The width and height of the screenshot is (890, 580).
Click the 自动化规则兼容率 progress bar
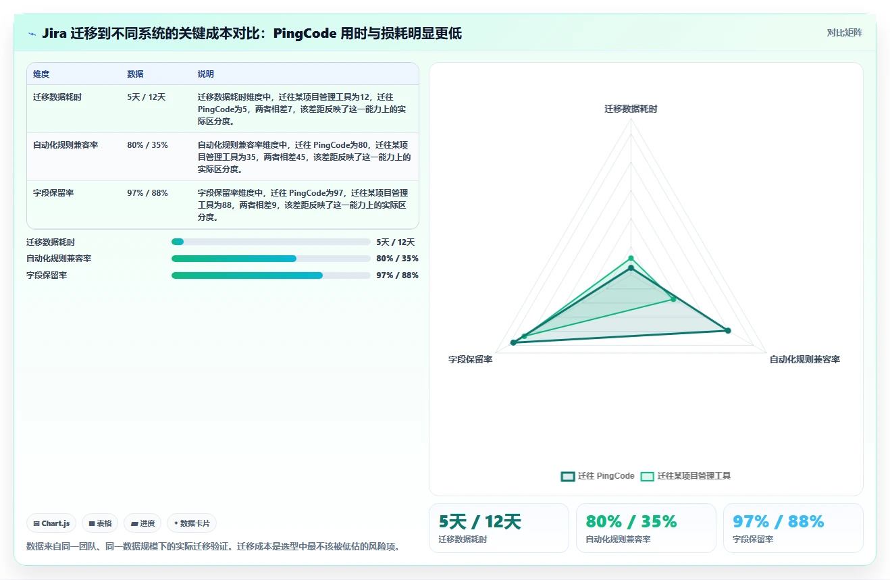pos(271,259)
